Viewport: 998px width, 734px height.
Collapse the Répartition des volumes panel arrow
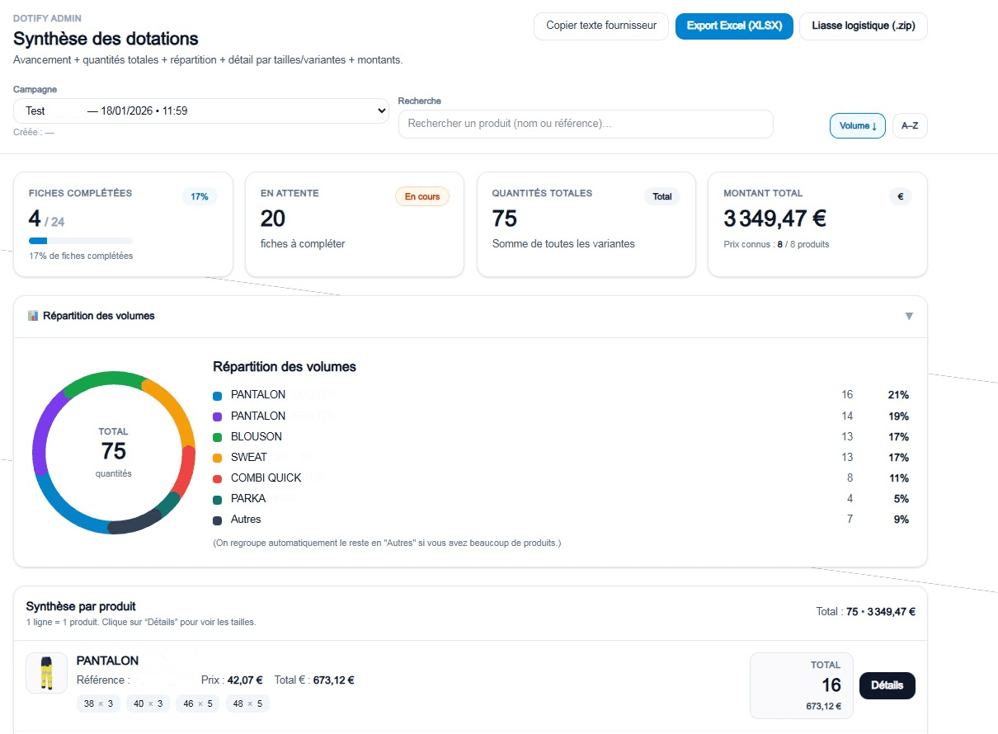point(909,316)
